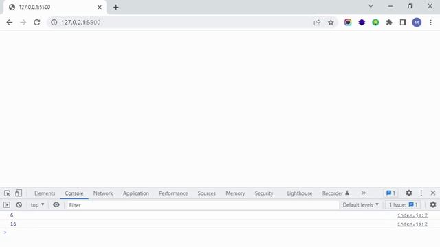Open DevTools settings gear
The height and width of the screenshot is (247, 440).
click(x=409, y=193)
